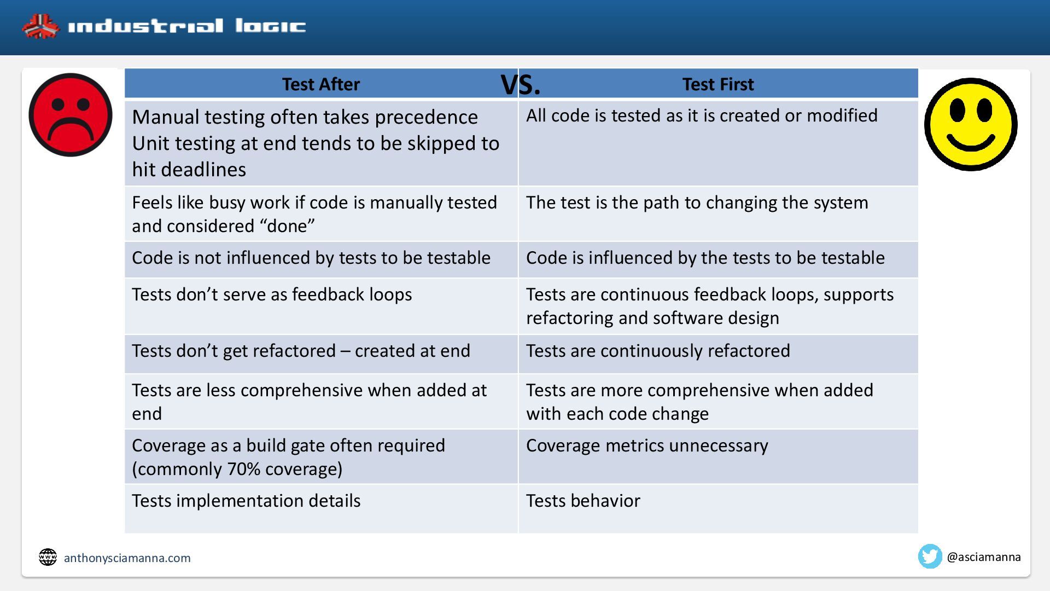Click the www globe icon
Viewport: 1050px width, 591px height.
click(48, 557)
